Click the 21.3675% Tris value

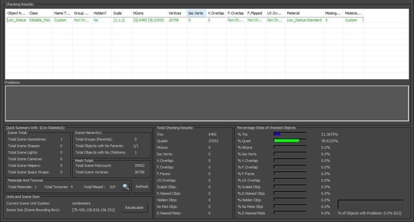click(330, 134)
